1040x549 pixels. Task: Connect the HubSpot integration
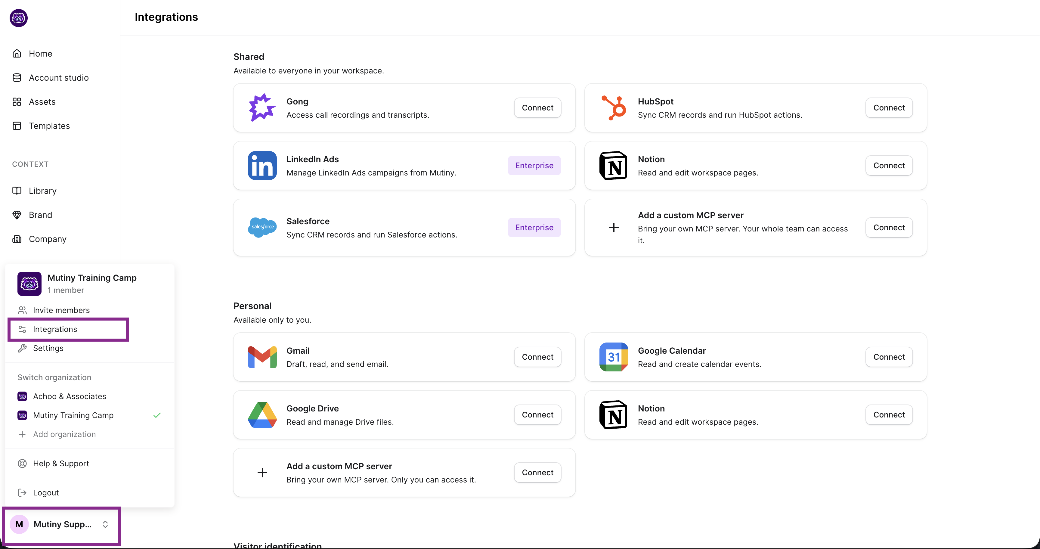889,108
